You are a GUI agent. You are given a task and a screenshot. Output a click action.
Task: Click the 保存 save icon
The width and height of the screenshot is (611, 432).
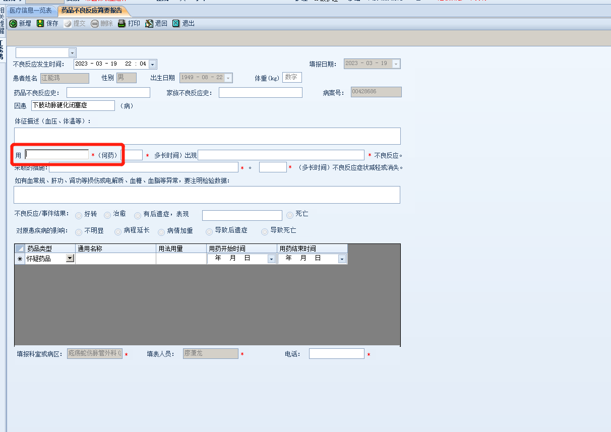point(40,24)
